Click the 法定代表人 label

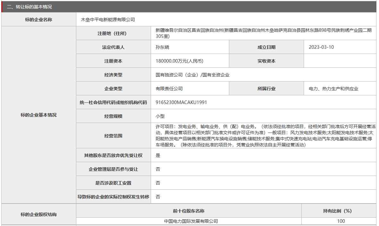(114, 47)
